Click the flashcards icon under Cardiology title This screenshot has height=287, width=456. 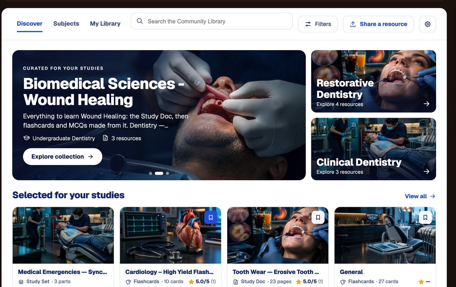(128, 282)
